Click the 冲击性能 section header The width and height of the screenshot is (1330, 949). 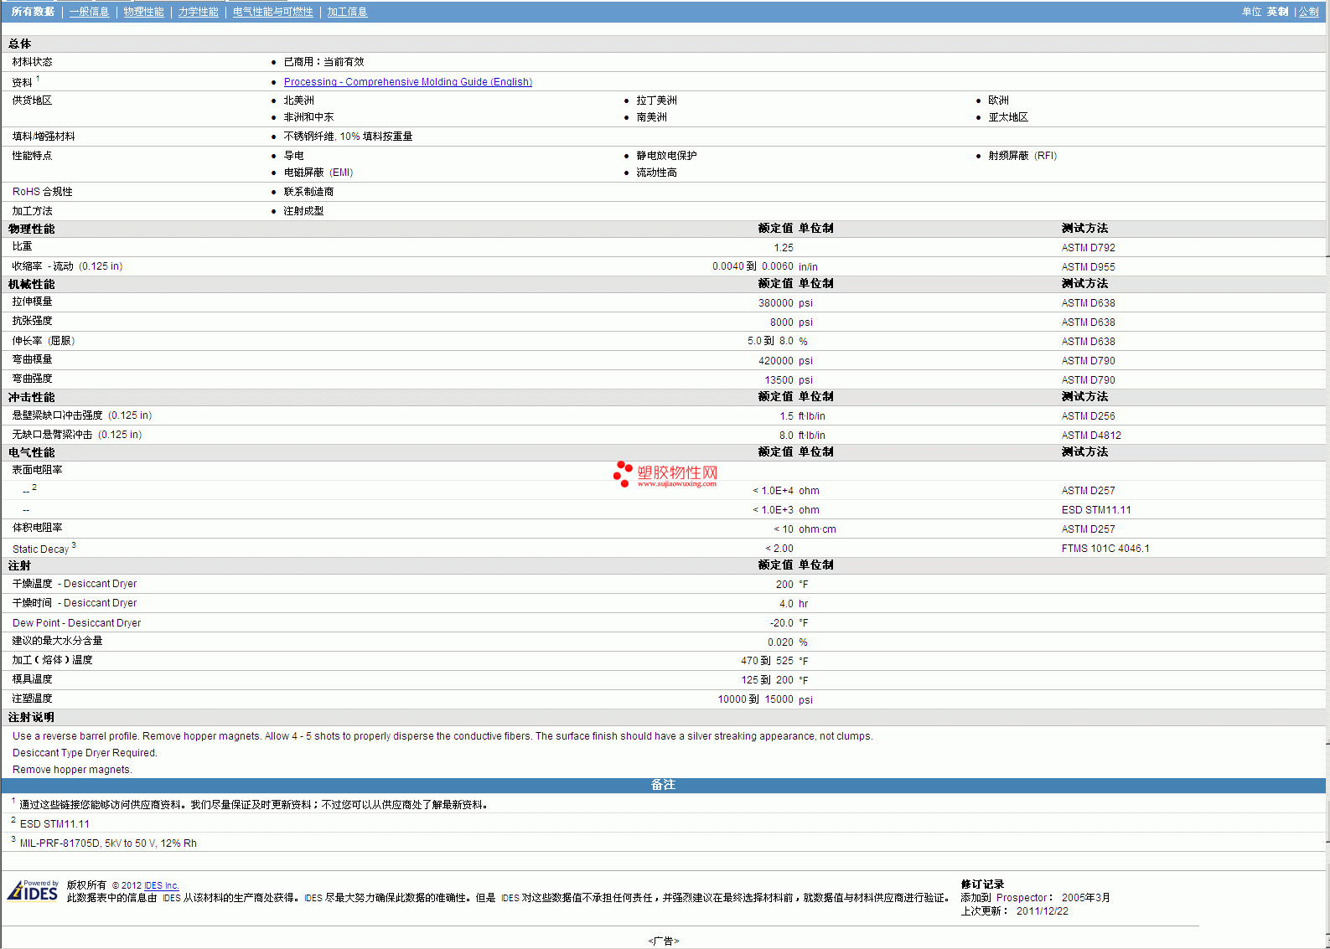pyautogui.click(x=32, y=397)
